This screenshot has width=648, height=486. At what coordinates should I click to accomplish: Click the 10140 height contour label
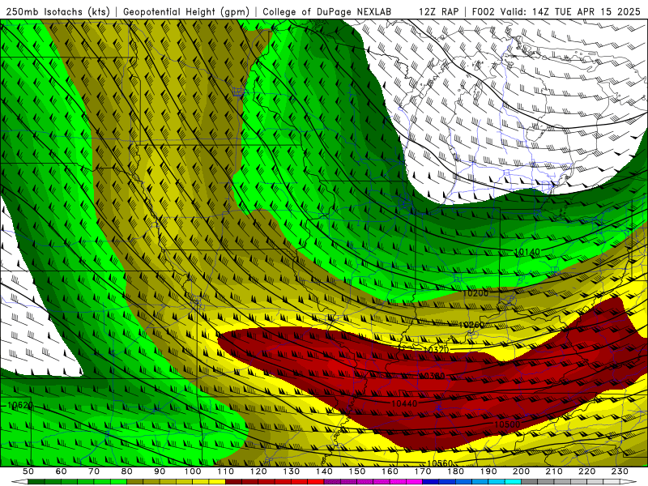coord(527,252)
